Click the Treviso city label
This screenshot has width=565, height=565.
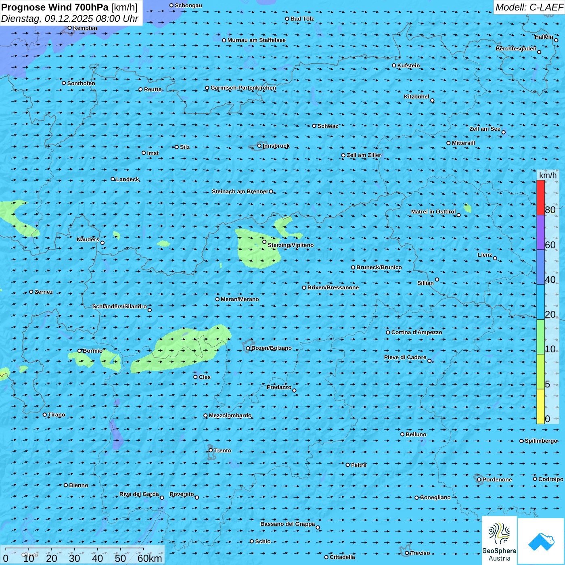[x=420, y=553]
